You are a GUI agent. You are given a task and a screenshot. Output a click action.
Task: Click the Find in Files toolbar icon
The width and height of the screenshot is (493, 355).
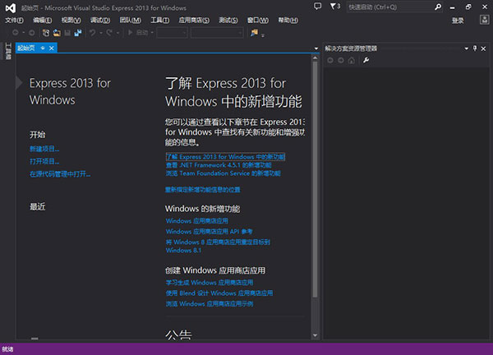point(254,32)
